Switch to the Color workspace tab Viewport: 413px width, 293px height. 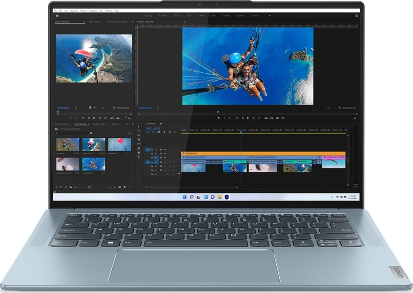[x=189, y=16]
